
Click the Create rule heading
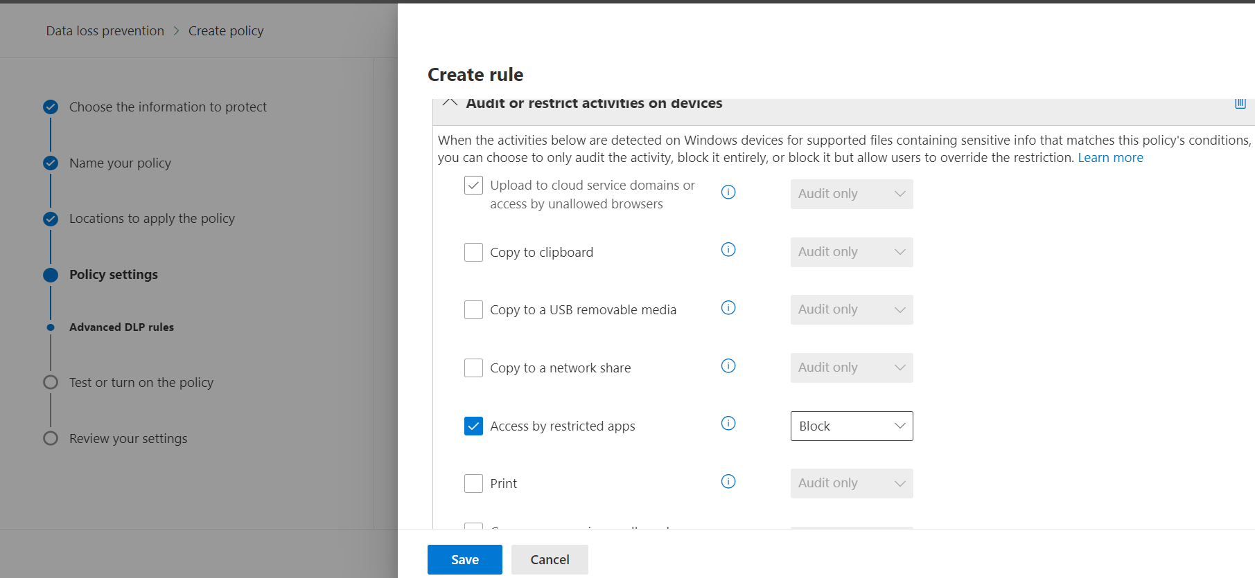(x=475, y=75)
